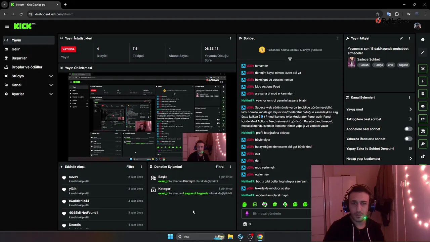
Task: Toggle the stream preview widget icon in right rail
Action: tap(423, 69)
